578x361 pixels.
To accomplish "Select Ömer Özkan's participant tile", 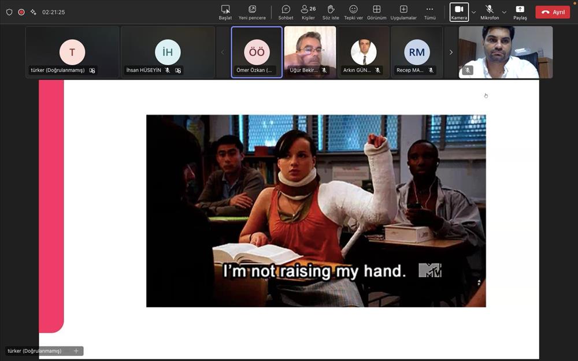I will 257,52.
